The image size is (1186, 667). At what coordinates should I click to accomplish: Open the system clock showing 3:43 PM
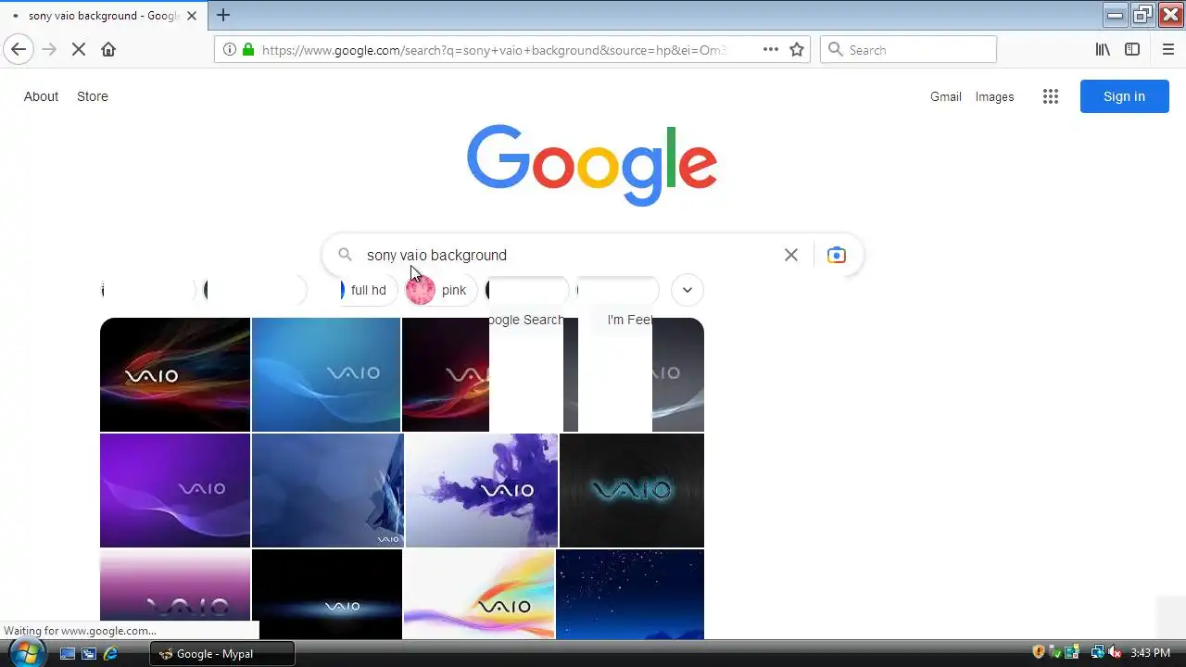click(x=1151, y=653)
